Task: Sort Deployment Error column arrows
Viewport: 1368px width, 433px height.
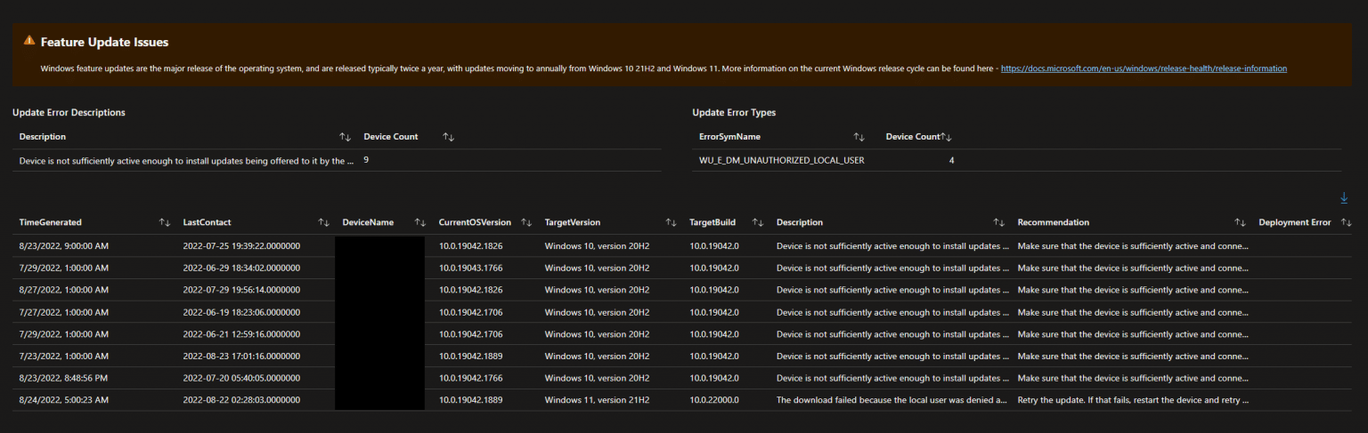Action: pyautogui.click(x=1346, y=222)
